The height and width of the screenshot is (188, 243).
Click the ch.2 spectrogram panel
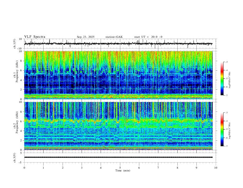point(118,126)
